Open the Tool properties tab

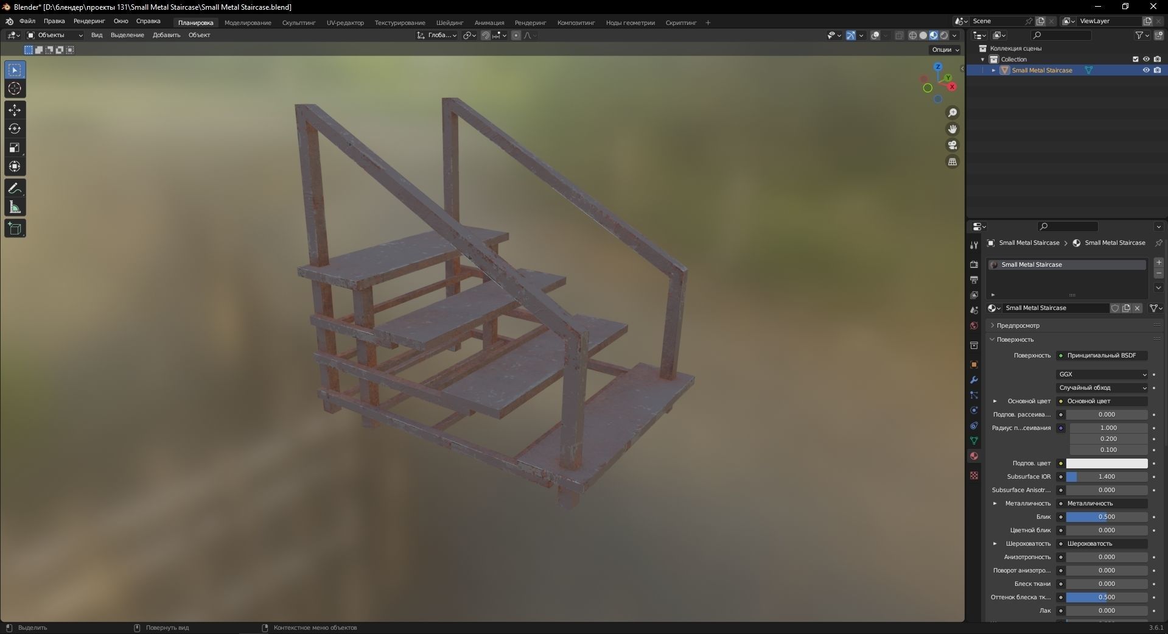pyautogui.click(x=974, y=245)
